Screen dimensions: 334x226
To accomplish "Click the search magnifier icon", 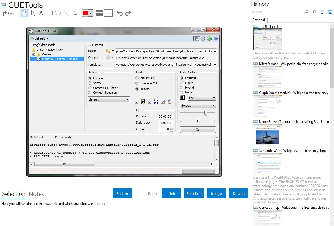I will tap(306, 12).
